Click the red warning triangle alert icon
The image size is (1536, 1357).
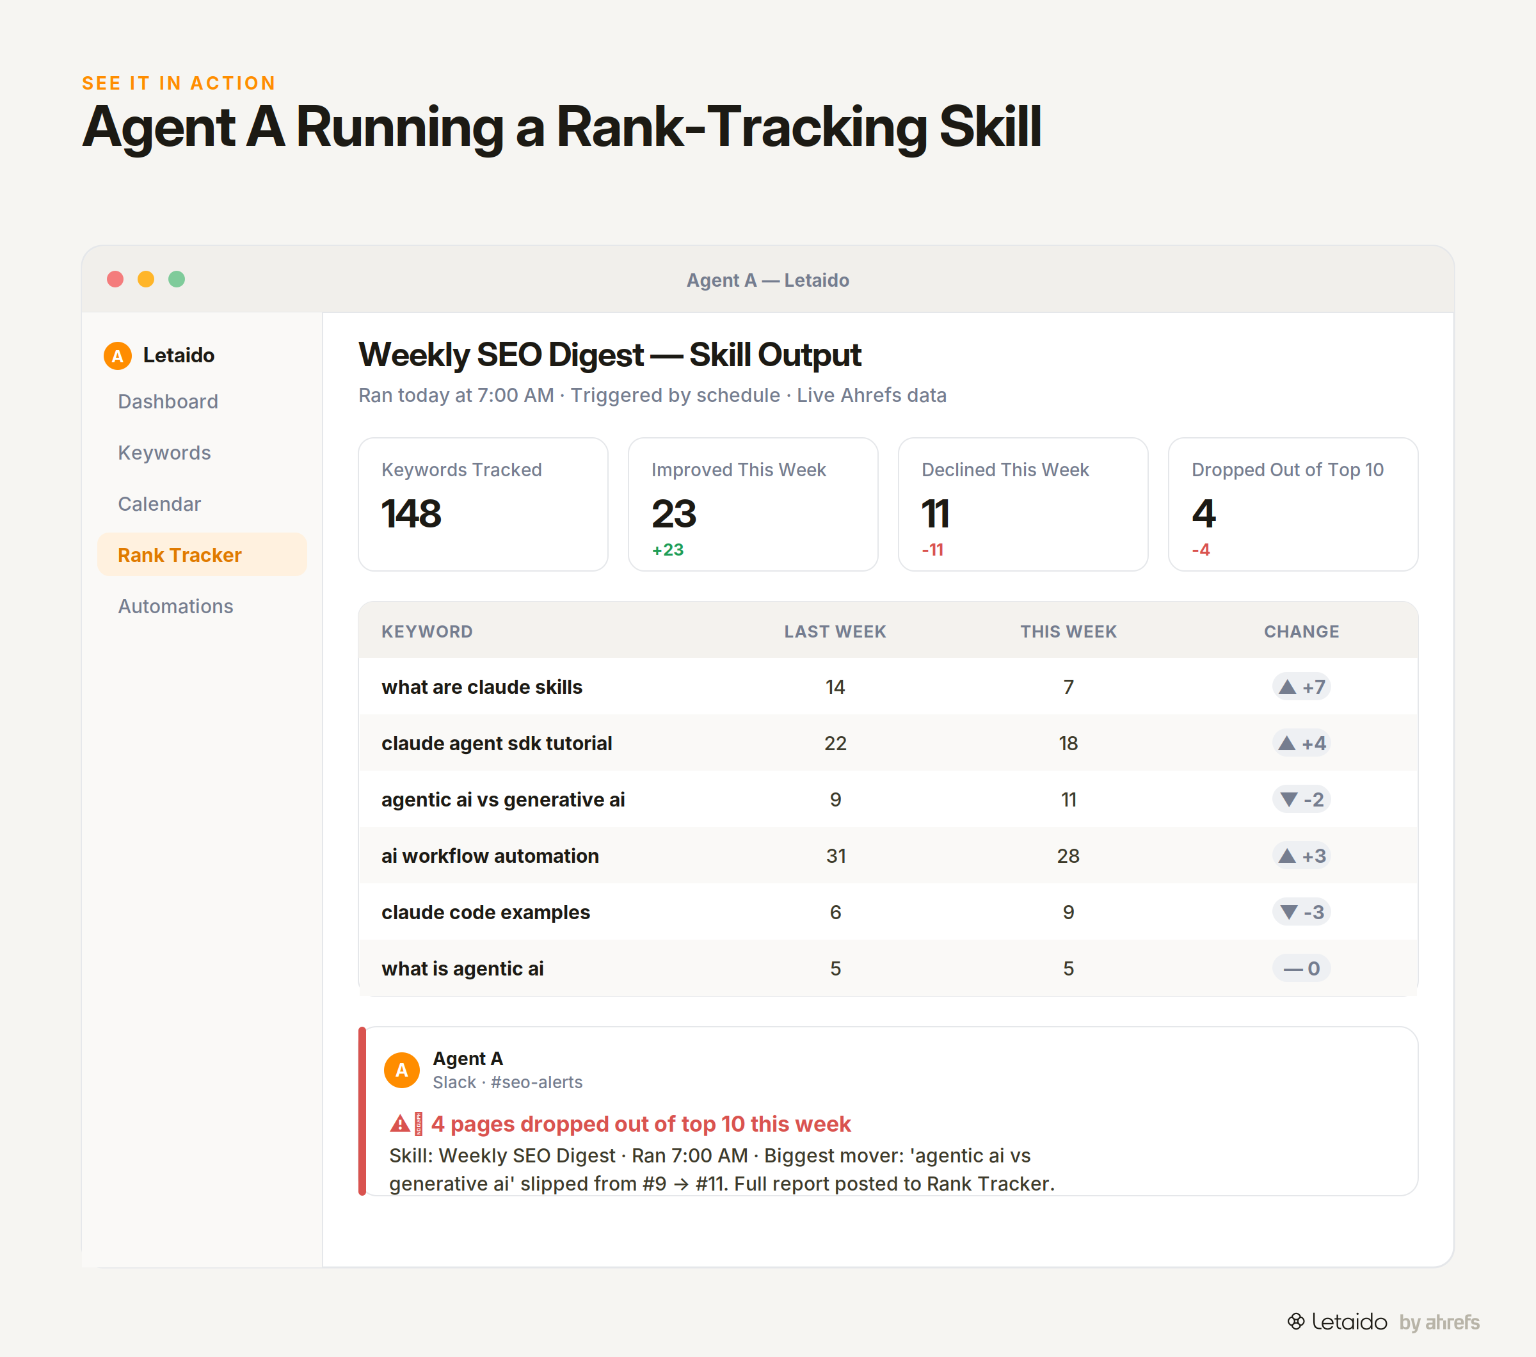(x=400, y=1124)
